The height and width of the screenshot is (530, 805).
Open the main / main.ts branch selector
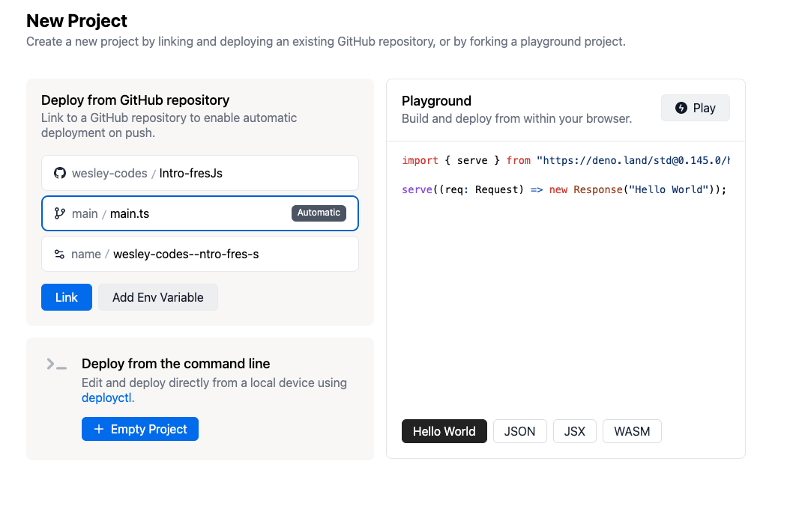pos(200,213)
